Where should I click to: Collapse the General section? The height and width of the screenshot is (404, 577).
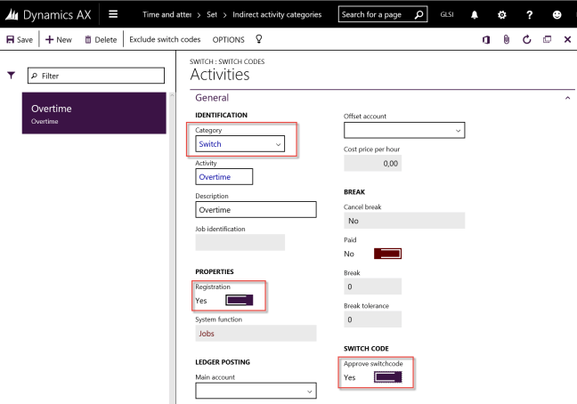click(x=567, y=97)
